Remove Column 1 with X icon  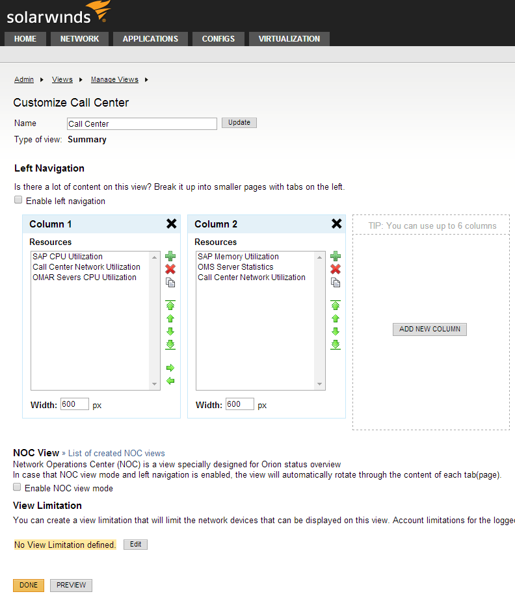tap(171, 224)
